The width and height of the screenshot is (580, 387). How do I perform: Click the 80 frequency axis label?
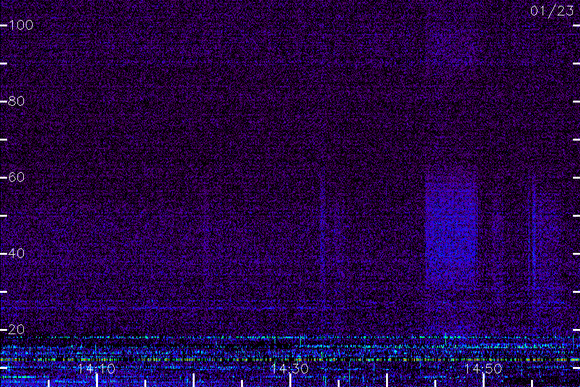coord(16,101)
